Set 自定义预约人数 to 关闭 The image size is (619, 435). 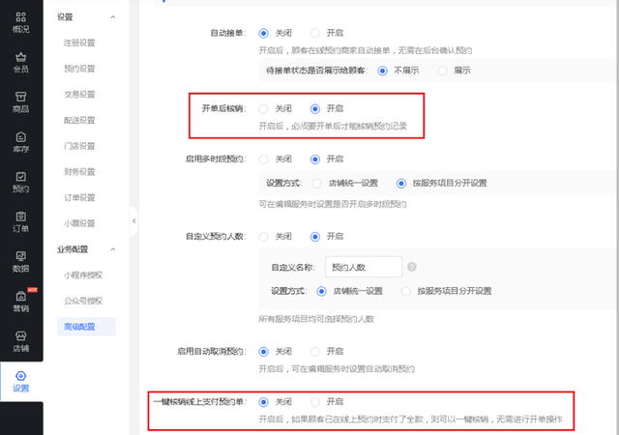pos(263,237)
